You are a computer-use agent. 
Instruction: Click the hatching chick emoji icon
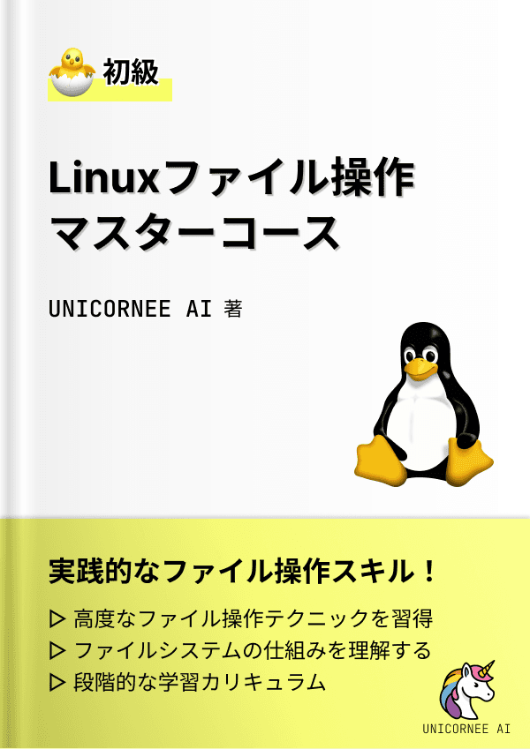tap(72, 71)
